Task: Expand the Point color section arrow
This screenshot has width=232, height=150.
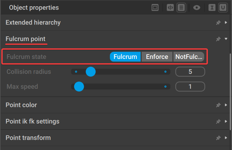Action: [226, 105]
